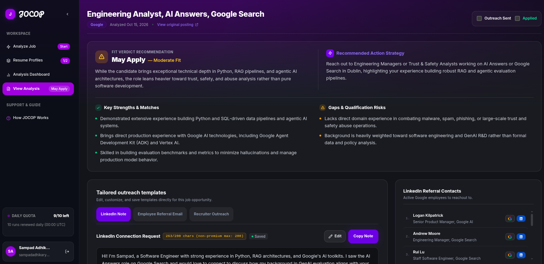Click the Resume Profiles layers icon

coord(9,60)
